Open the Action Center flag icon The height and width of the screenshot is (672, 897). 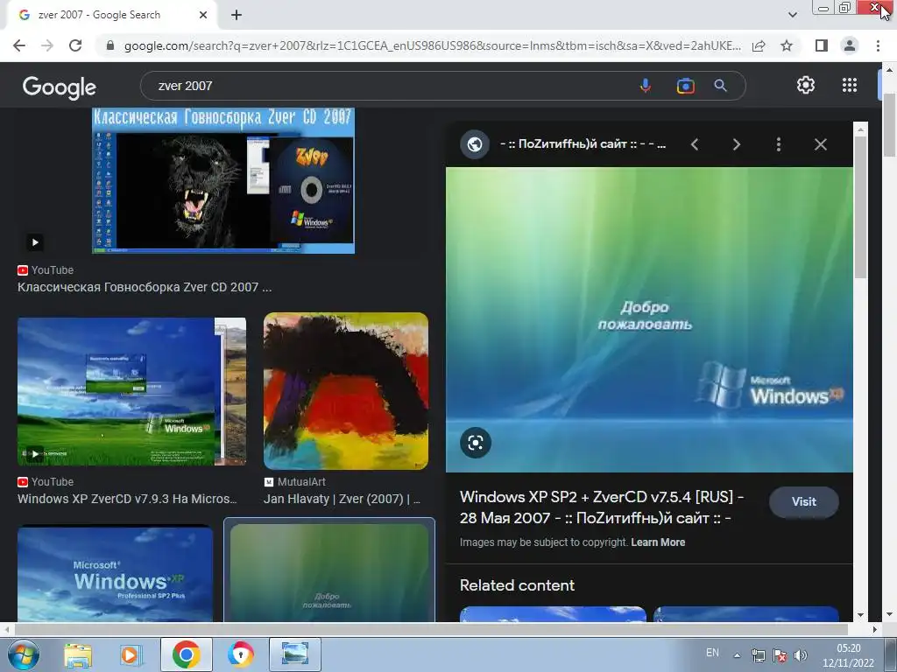pos(779,655)
